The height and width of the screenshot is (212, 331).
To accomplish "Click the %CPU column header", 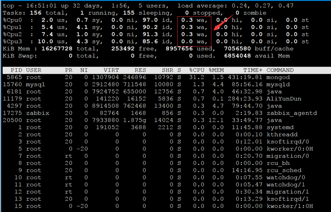I will tap(197, 70).
